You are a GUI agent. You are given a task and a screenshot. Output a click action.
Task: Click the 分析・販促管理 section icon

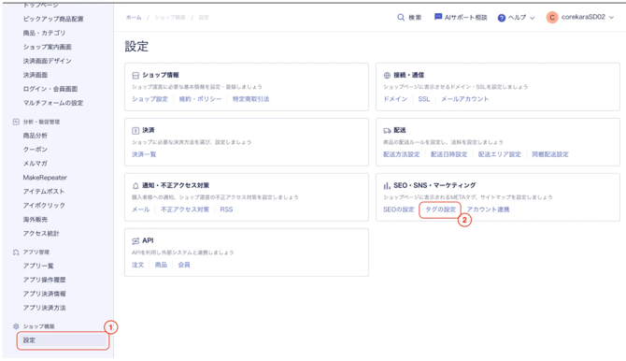(x=16, y=122)
